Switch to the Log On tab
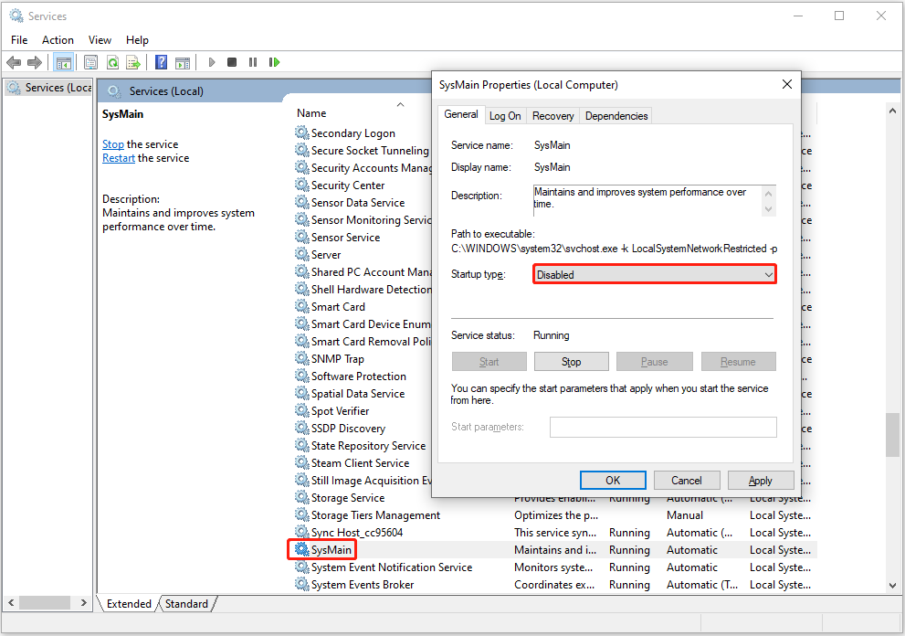 pyautogui.click(x=505, y=116)
